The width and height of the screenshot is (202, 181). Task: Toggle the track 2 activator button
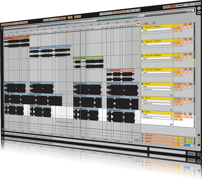[178, 40]
